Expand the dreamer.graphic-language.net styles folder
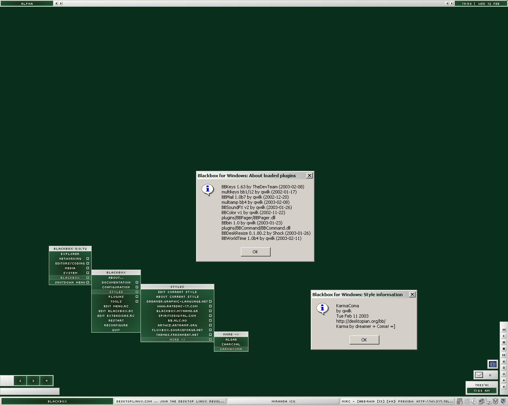 point(177,301)
